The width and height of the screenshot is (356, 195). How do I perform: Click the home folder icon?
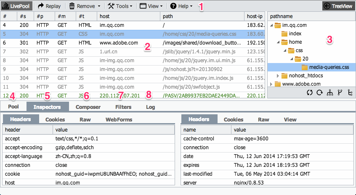(x=284, y=42)
